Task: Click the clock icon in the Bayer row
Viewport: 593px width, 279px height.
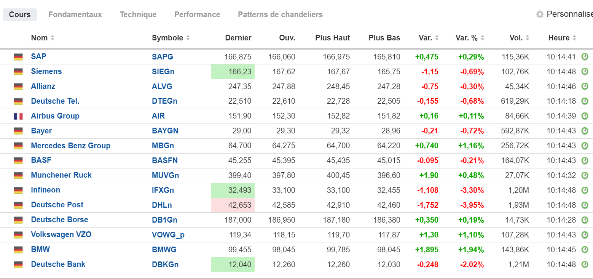Action: tap(585, 131)
